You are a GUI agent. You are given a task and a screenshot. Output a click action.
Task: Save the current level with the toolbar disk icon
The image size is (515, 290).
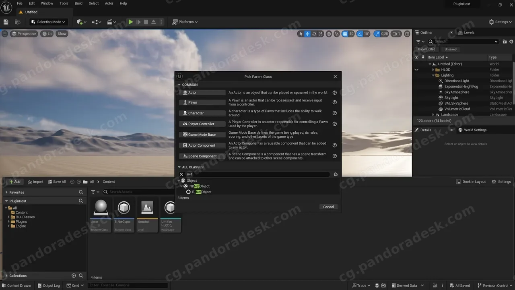click(x=6, y=22)
